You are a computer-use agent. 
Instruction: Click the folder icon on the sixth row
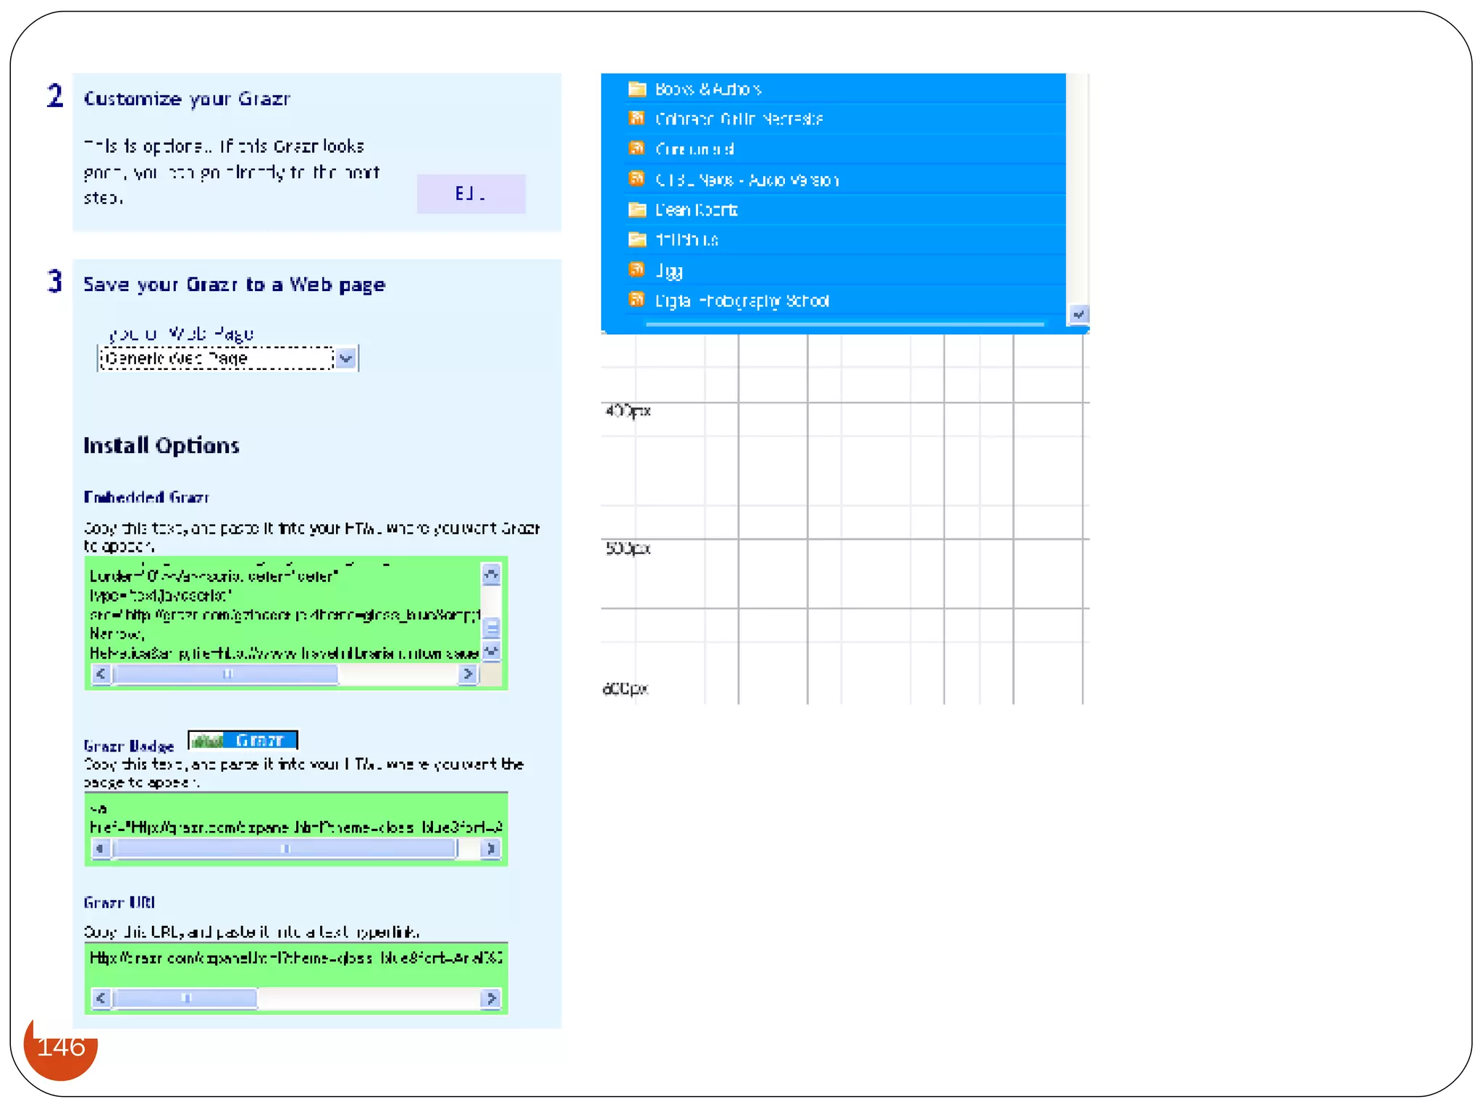click(637, 240)
